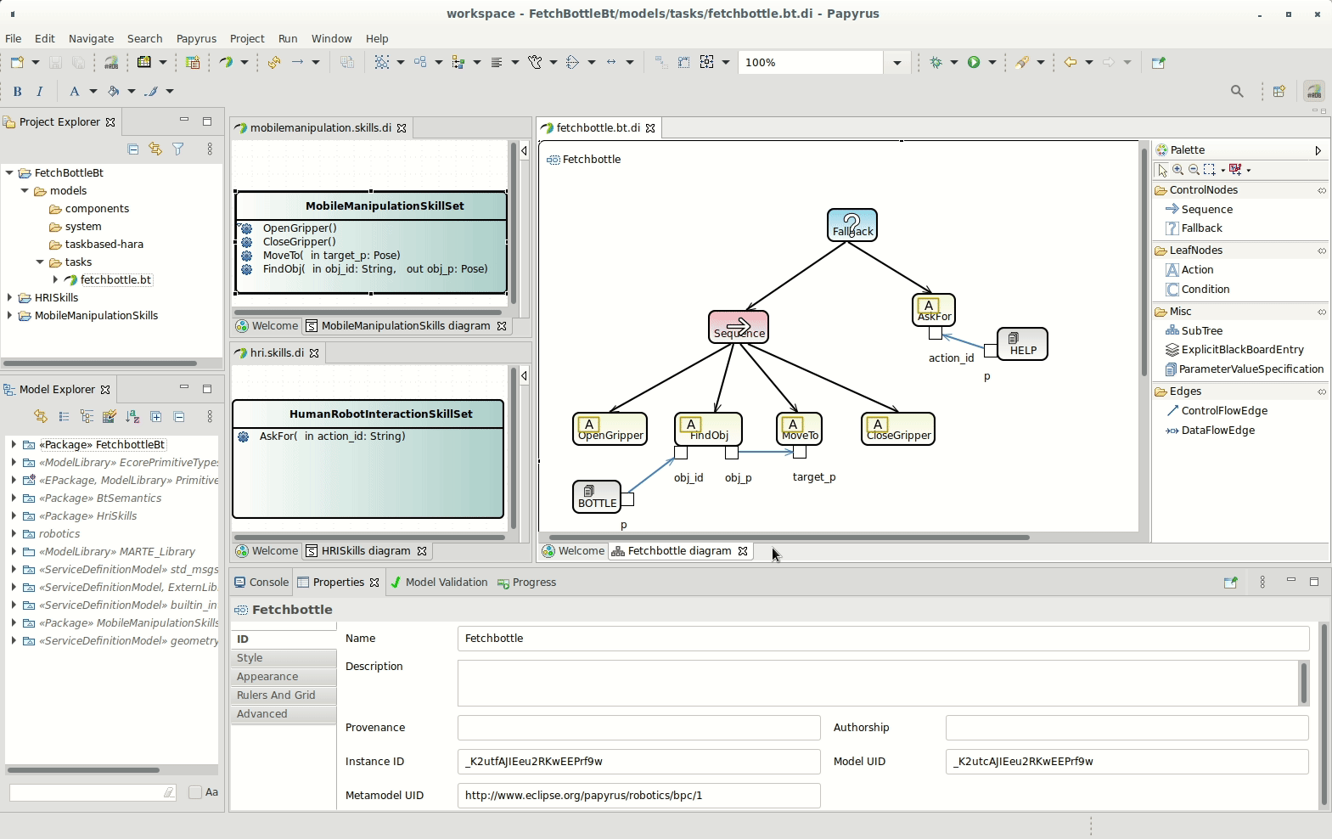Image resolution: width=1332 pixels, height=839 pixels.
Task: Pick the Action leaf node tool
Action: tap(1196, 270)
